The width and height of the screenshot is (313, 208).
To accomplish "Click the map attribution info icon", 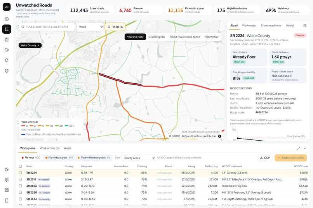I will point(219,136).
